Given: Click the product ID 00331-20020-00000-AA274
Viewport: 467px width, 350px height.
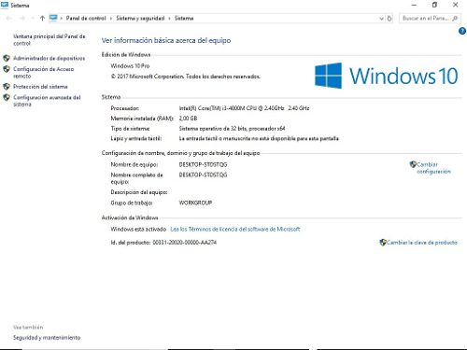Looking at the screenshot, I should [x=184, y=243].
